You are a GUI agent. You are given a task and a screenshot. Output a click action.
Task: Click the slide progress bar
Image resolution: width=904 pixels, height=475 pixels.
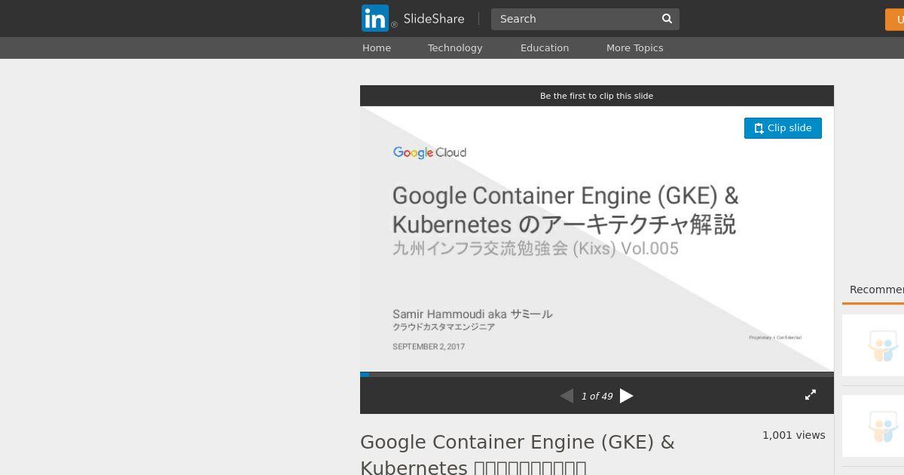(x=597, y=374)
